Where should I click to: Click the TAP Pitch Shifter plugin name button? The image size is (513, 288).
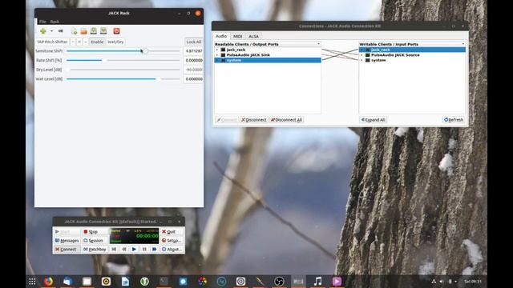point(52,42)
